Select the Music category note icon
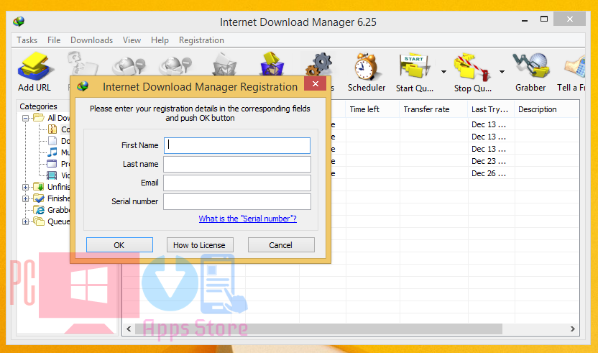598x353 pixels. (x=52, y=152)
